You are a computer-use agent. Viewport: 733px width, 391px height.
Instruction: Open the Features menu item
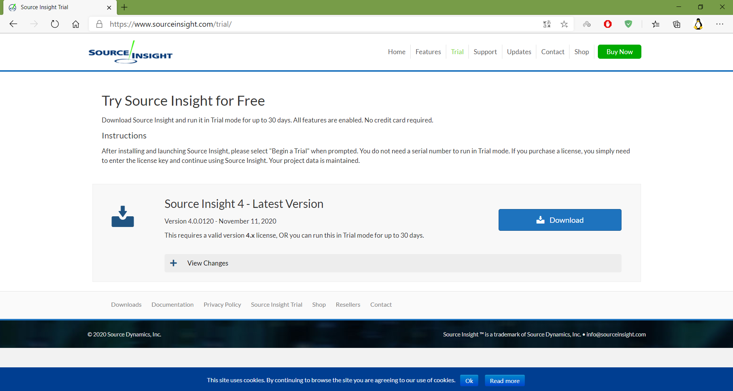428,52
